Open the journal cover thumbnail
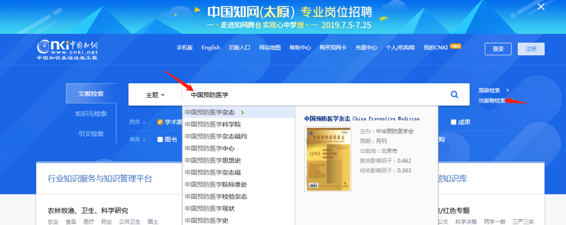This screenshot has height=225, width=566. click(328, 159)
